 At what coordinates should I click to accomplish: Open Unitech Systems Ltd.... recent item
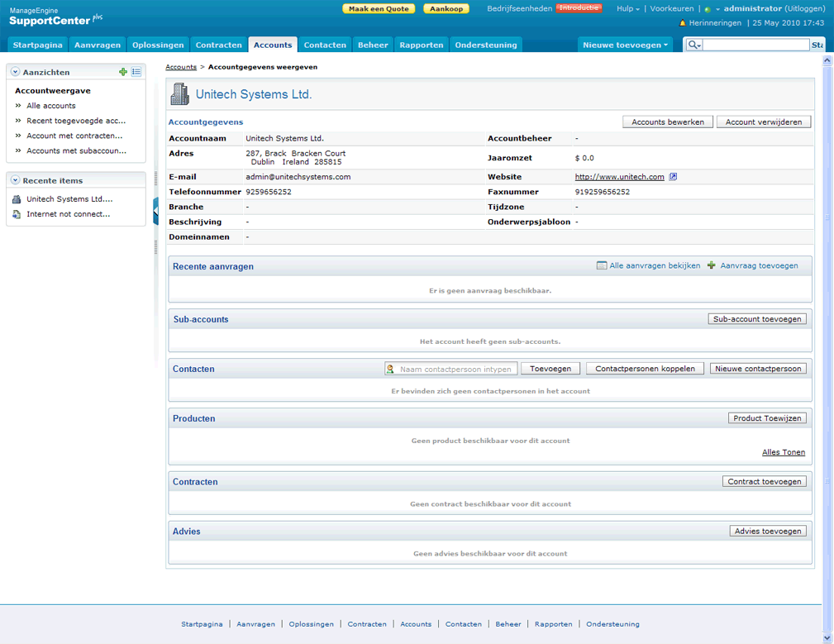[69, 199]
